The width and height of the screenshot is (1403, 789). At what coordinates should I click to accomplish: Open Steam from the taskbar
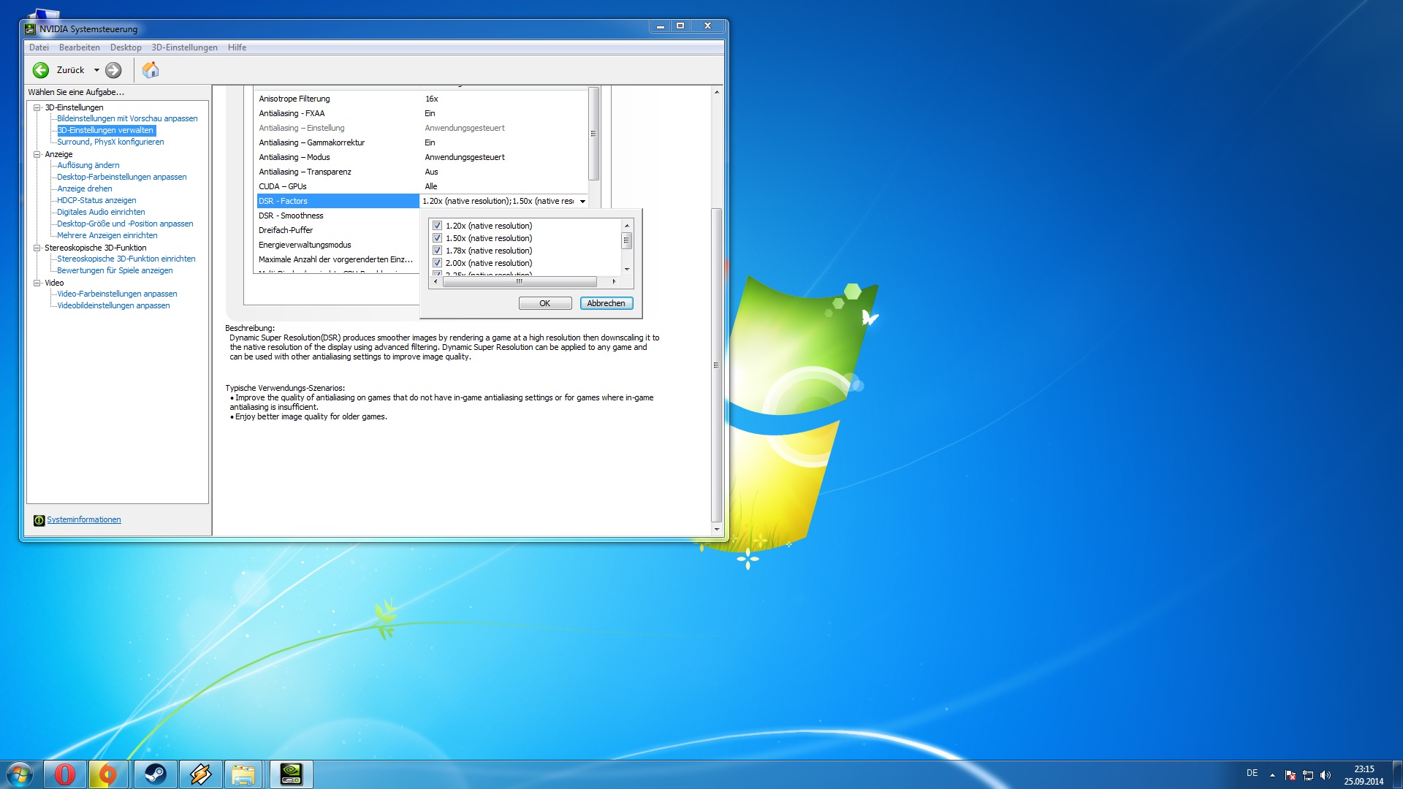(x=155, y=774)
